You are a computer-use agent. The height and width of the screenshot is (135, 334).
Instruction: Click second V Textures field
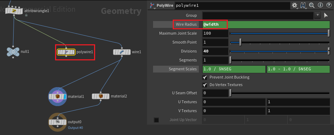(298, 111)
